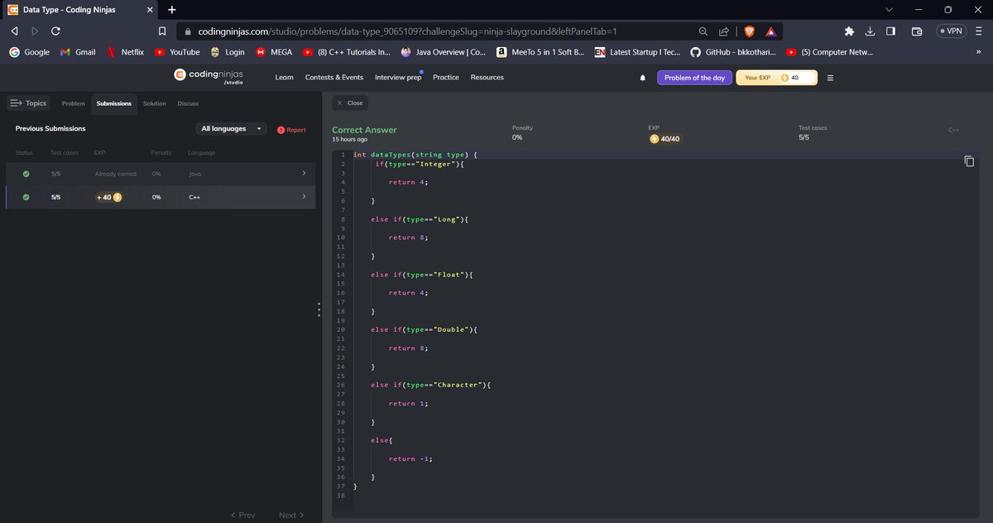
Task: Switch to the Problem tab
Action: tap(74, 103)
